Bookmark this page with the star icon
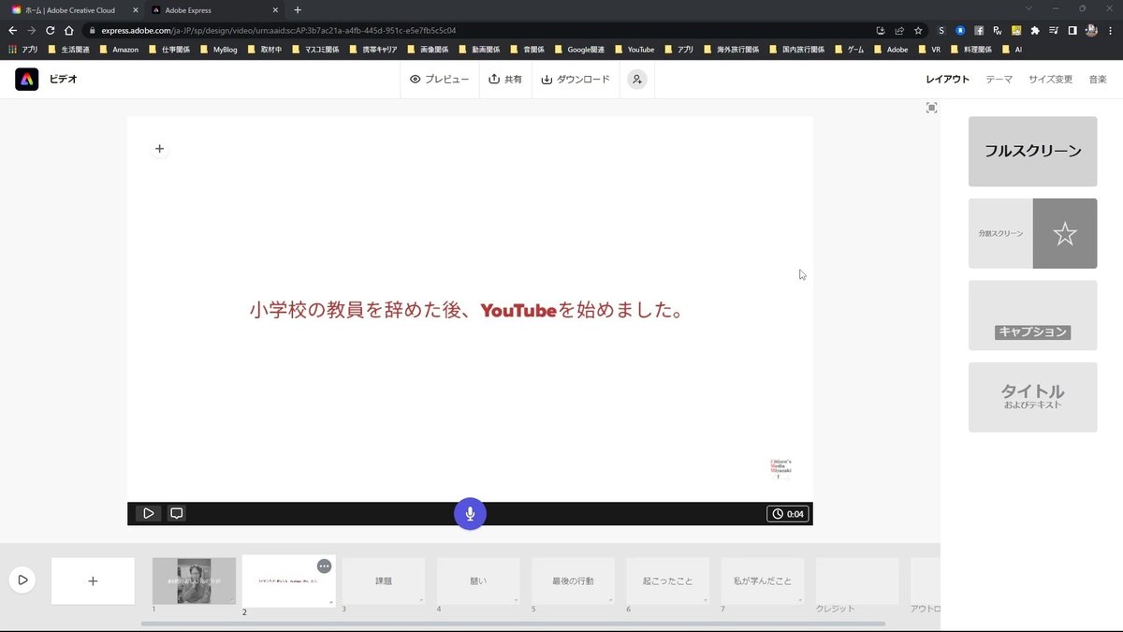Screen dimensions: 1123x632 click(918, 30)
